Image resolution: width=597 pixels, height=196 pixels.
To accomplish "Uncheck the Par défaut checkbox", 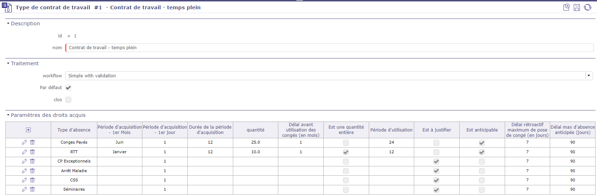I will pyautogui.click(x=68, y=88).
